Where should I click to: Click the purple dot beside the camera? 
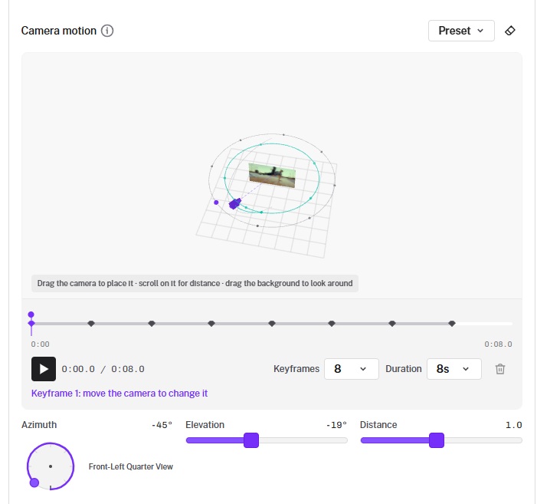216,203
